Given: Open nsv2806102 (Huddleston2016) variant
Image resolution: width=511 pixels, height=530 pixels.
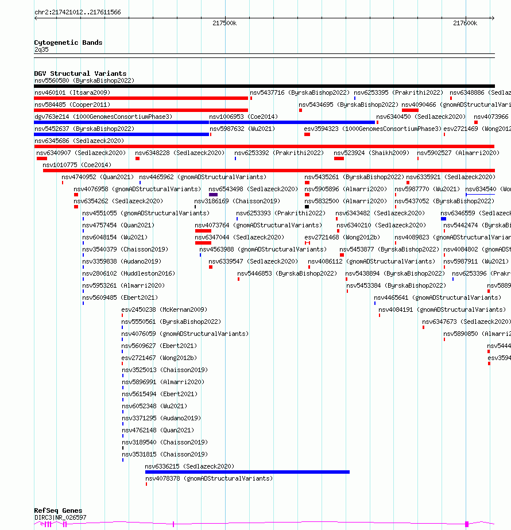Looking at the screenshot, I should 129,273.
